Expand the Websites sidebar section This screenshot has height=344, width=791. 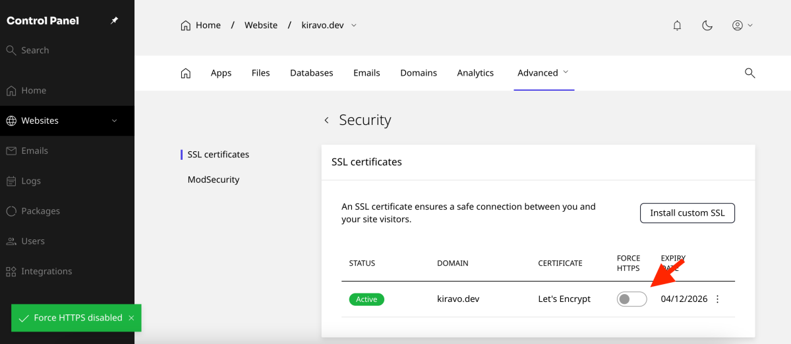click(114, 121)
